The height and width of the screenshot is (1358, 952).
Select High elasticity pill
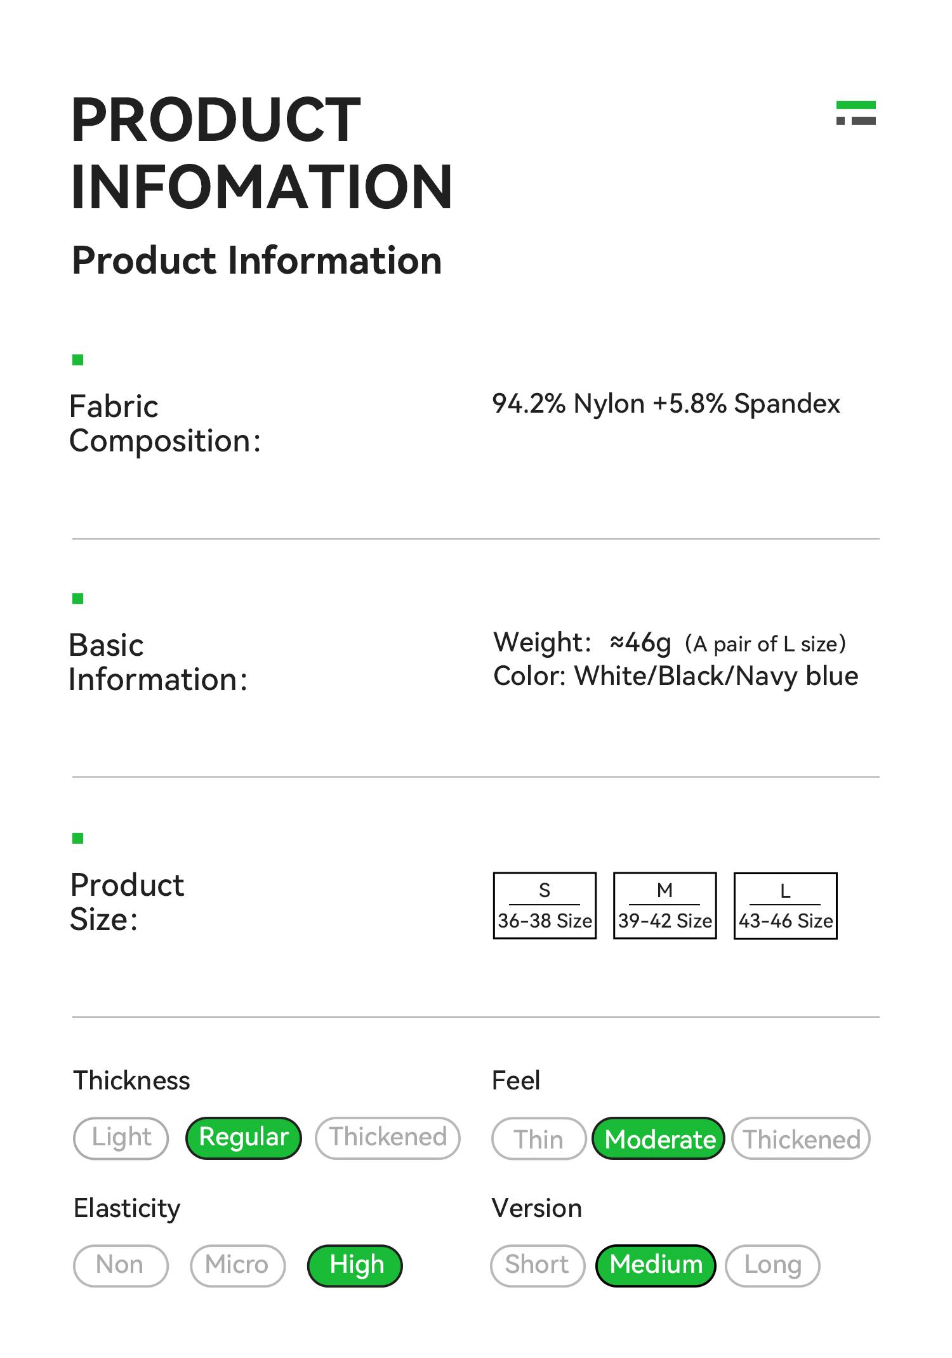point(355,1265)
